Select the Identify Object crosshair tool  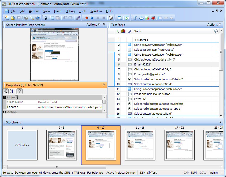111,18
